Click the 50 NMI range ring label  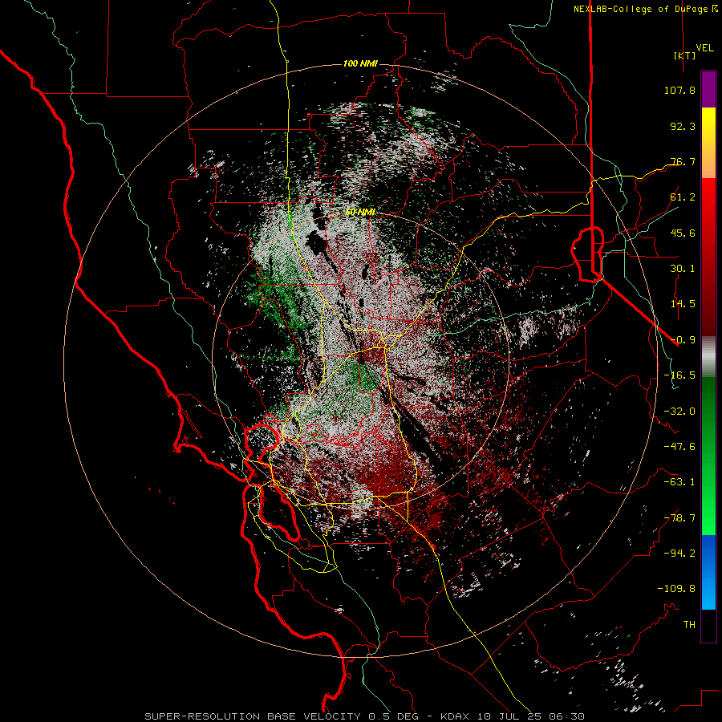(x=360, y=213)
